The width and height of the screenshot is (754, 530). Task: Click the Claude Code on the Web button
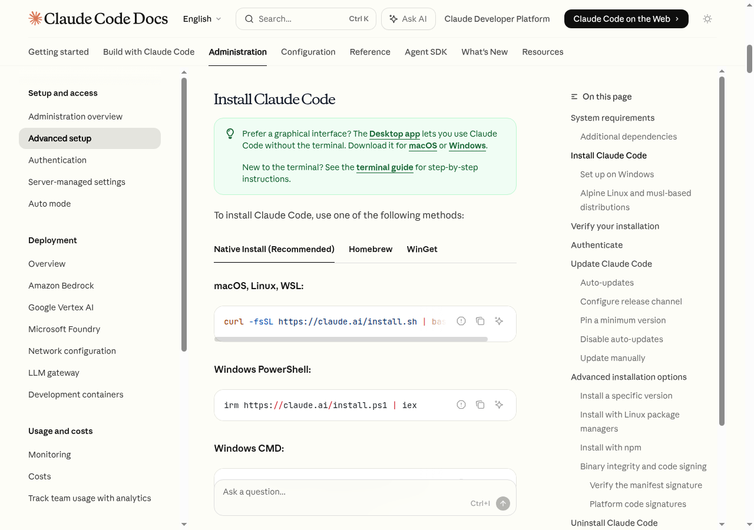click(x=626, y=19)
